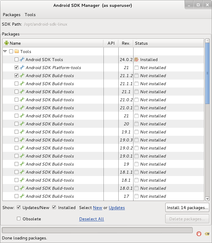The height and width of the screenshot is (243, 212).
Task: Click wrench icon of Build-tools 19.0.1
Action: point(22,156)
